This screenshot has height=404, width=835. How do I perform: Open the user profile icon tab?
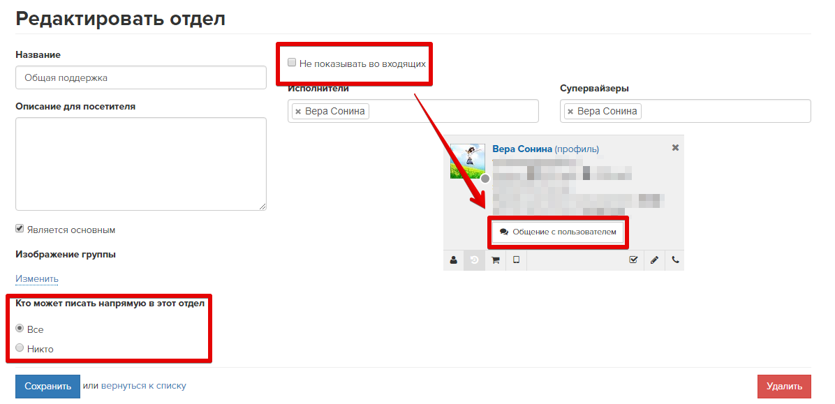[x=454, y=260]
